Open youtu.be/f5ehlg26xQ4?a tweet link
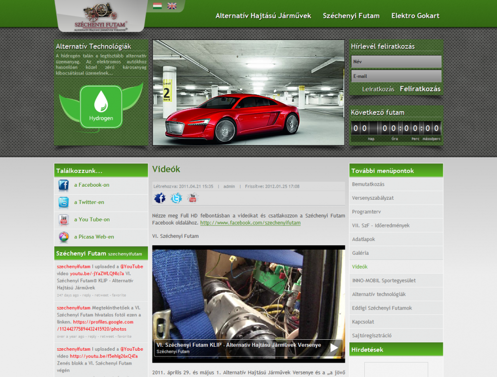 [x=104, y=356]
